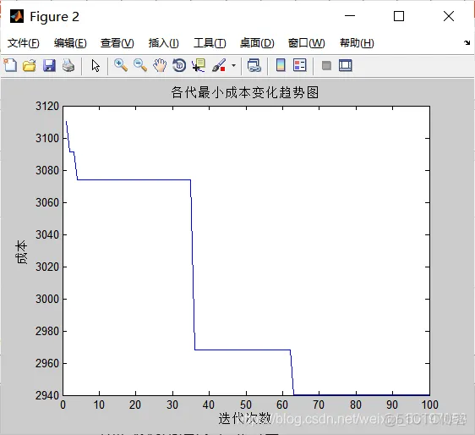The height and width of the screenshot is (435, 475).
Task: Click the dock figure arrow icon
Action: pyautogui.click(x=467, y=43)
